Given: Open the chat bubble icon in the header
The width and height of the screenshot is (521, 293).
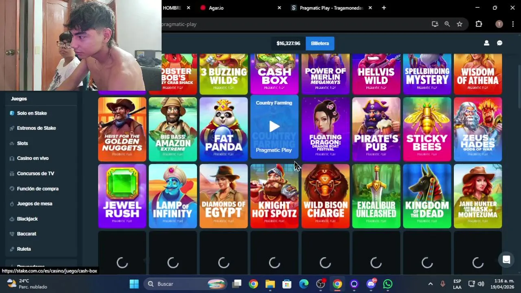Looking at the screenshot, I should [499, 43].
